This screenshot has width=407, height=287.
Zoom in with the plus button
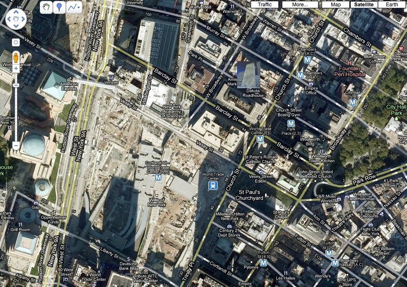coord(16,68)
